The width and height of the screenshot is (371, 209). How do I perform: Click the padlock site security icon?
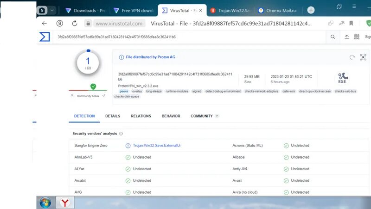(x=88, y=24)
